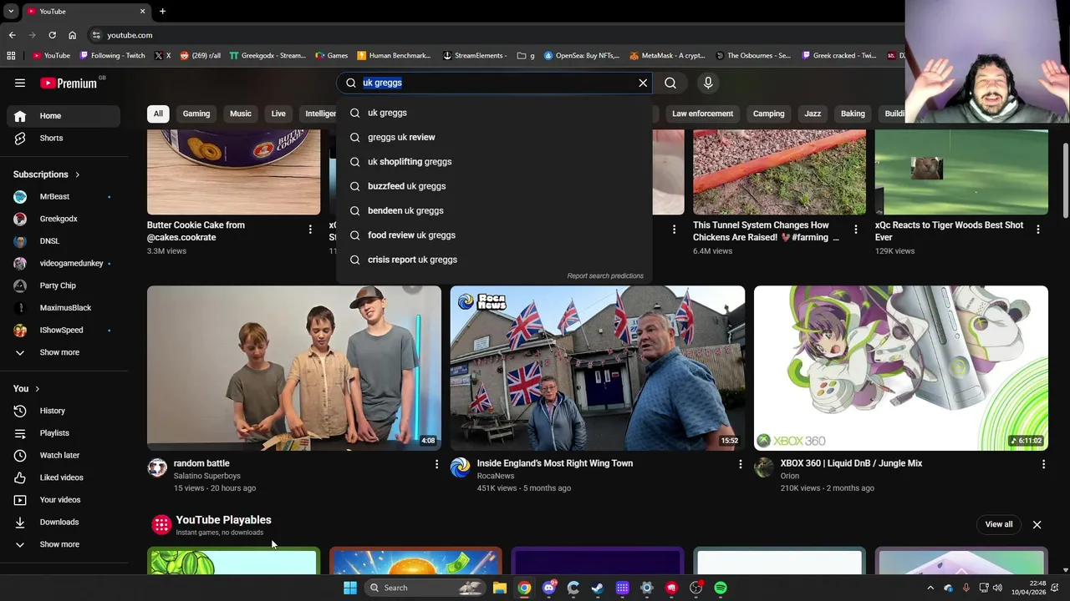
Task: Open Inside England's Most Right Wing Town thumbnail
Action: coord(598,368)
